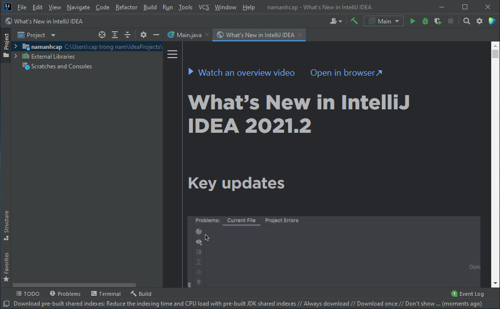Click the editor vertical scrollbar thumb
Screen dimensions: 500x309
coord(495,53)
